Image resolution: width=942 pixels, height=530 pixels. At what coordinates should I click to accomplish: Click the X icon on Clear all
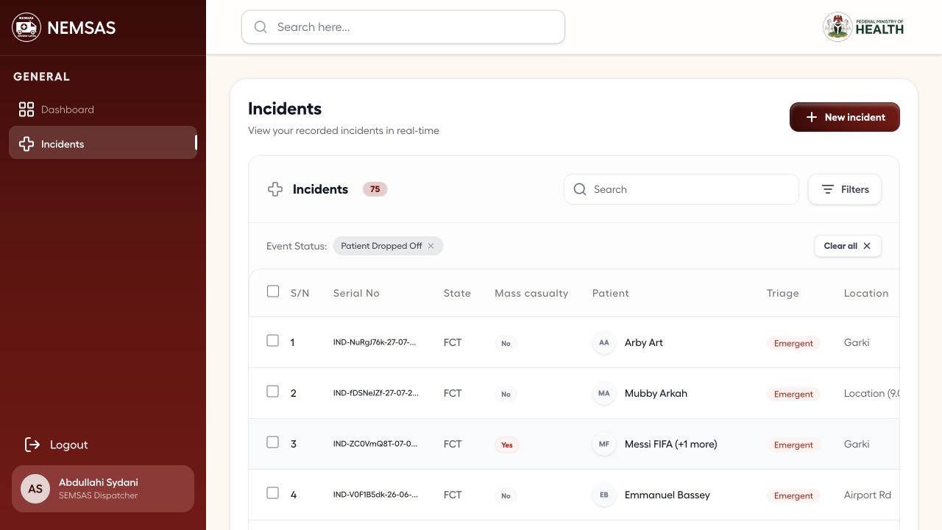click(867, 246)
